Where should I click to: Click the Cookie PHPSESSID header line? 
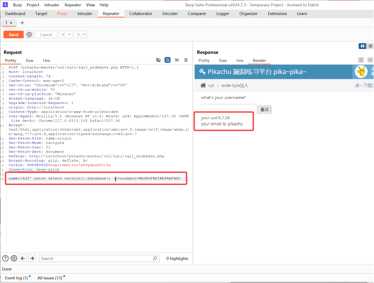[59, 165]
